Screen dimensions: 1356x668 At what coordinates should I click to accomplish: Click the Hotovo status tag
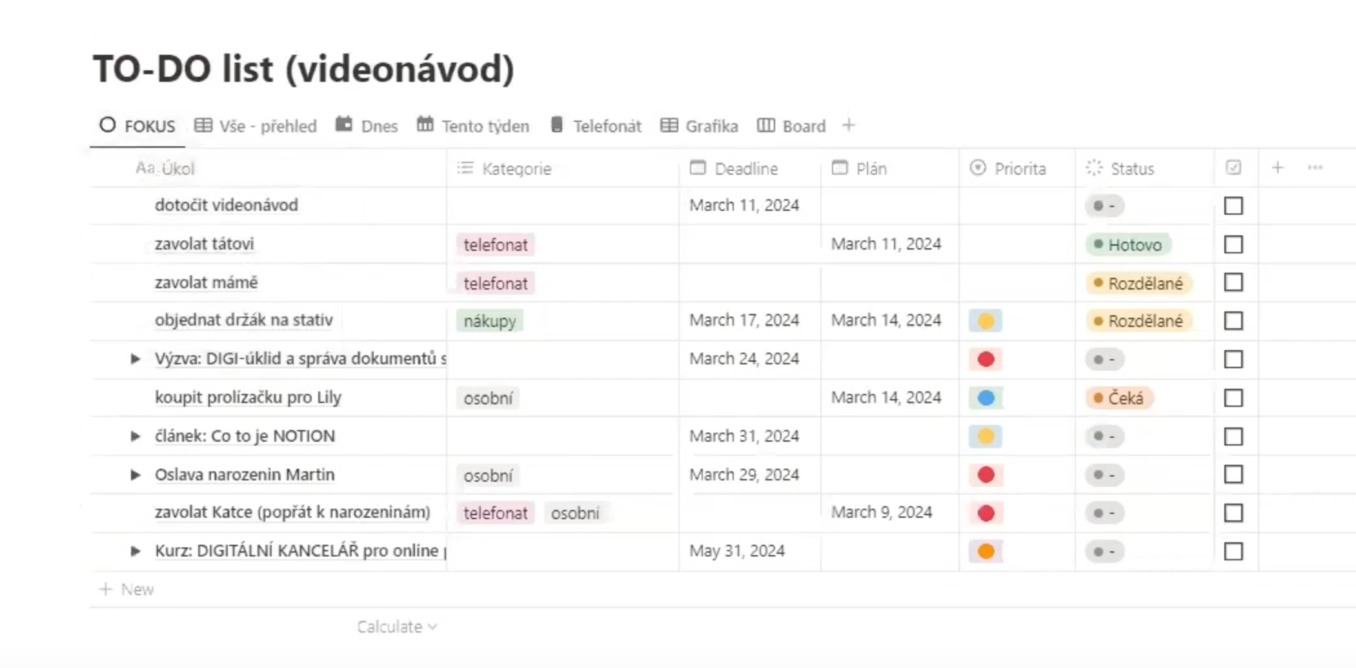[1128, 245]
